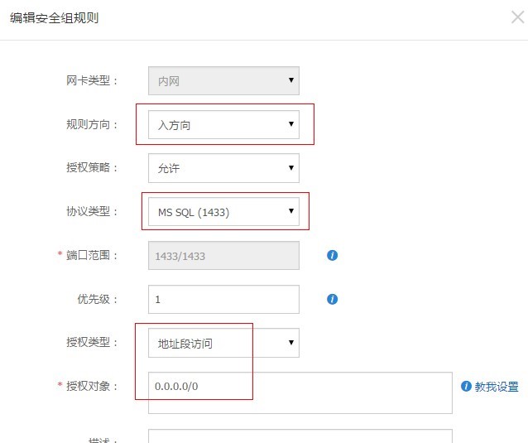Click the 授权对象 text box with 0.0.0.0/0
This screenshot has height=443, width=528.
(x=300, y=392)
